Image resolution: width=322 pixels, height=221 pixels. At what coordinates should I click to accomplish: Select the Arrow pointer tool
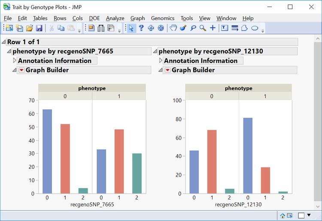131,28
